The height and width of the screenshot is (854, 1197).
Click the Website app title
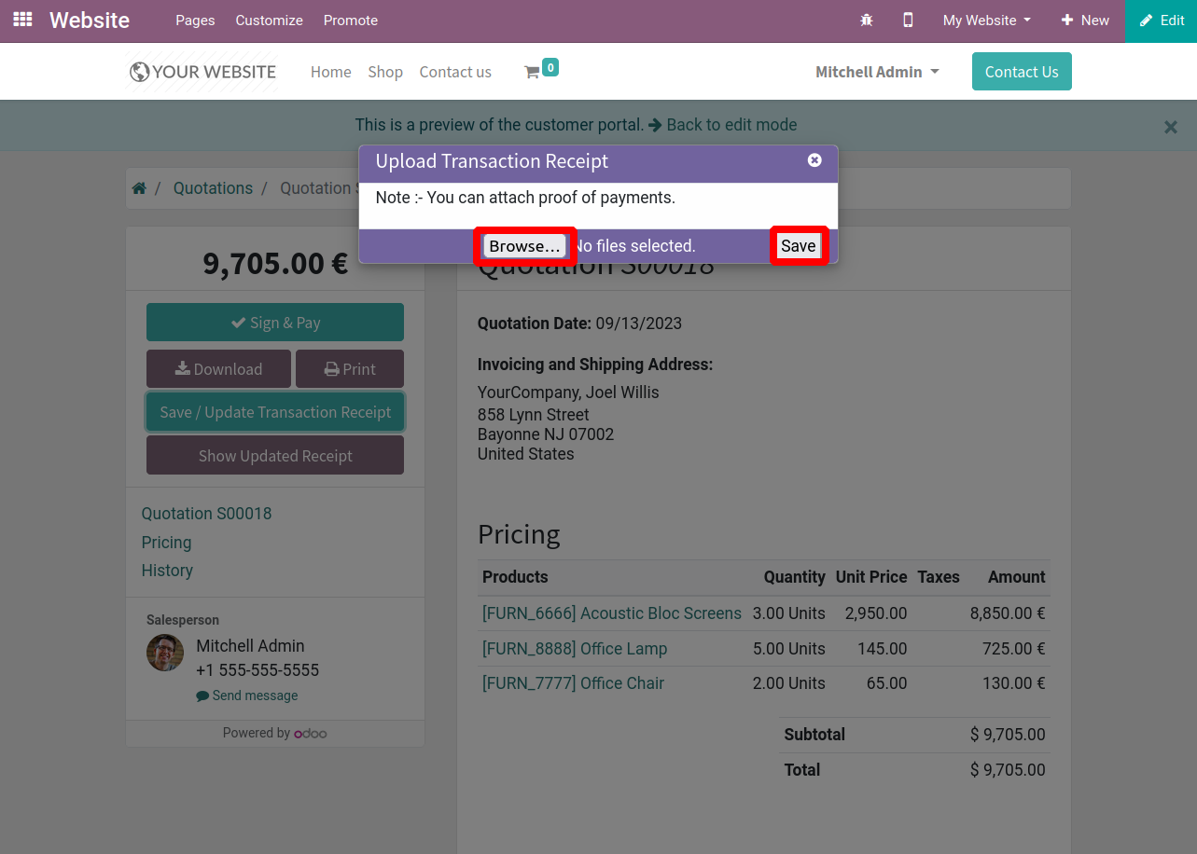[x=90, y=21]
